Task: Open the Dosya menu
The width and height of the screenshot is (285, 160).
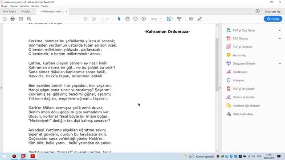Action: (4, 6)
